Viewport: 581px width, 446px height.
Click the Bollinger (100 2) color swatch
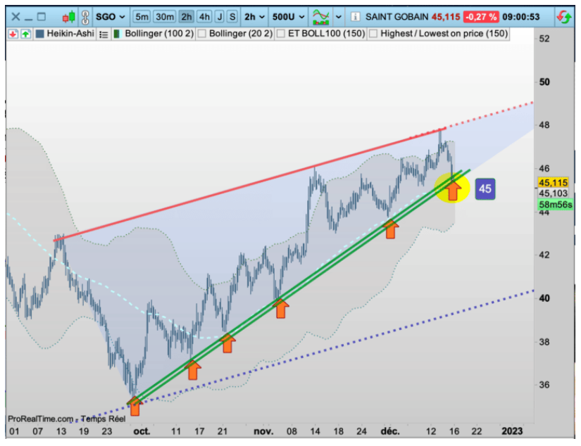click(118, 34)
